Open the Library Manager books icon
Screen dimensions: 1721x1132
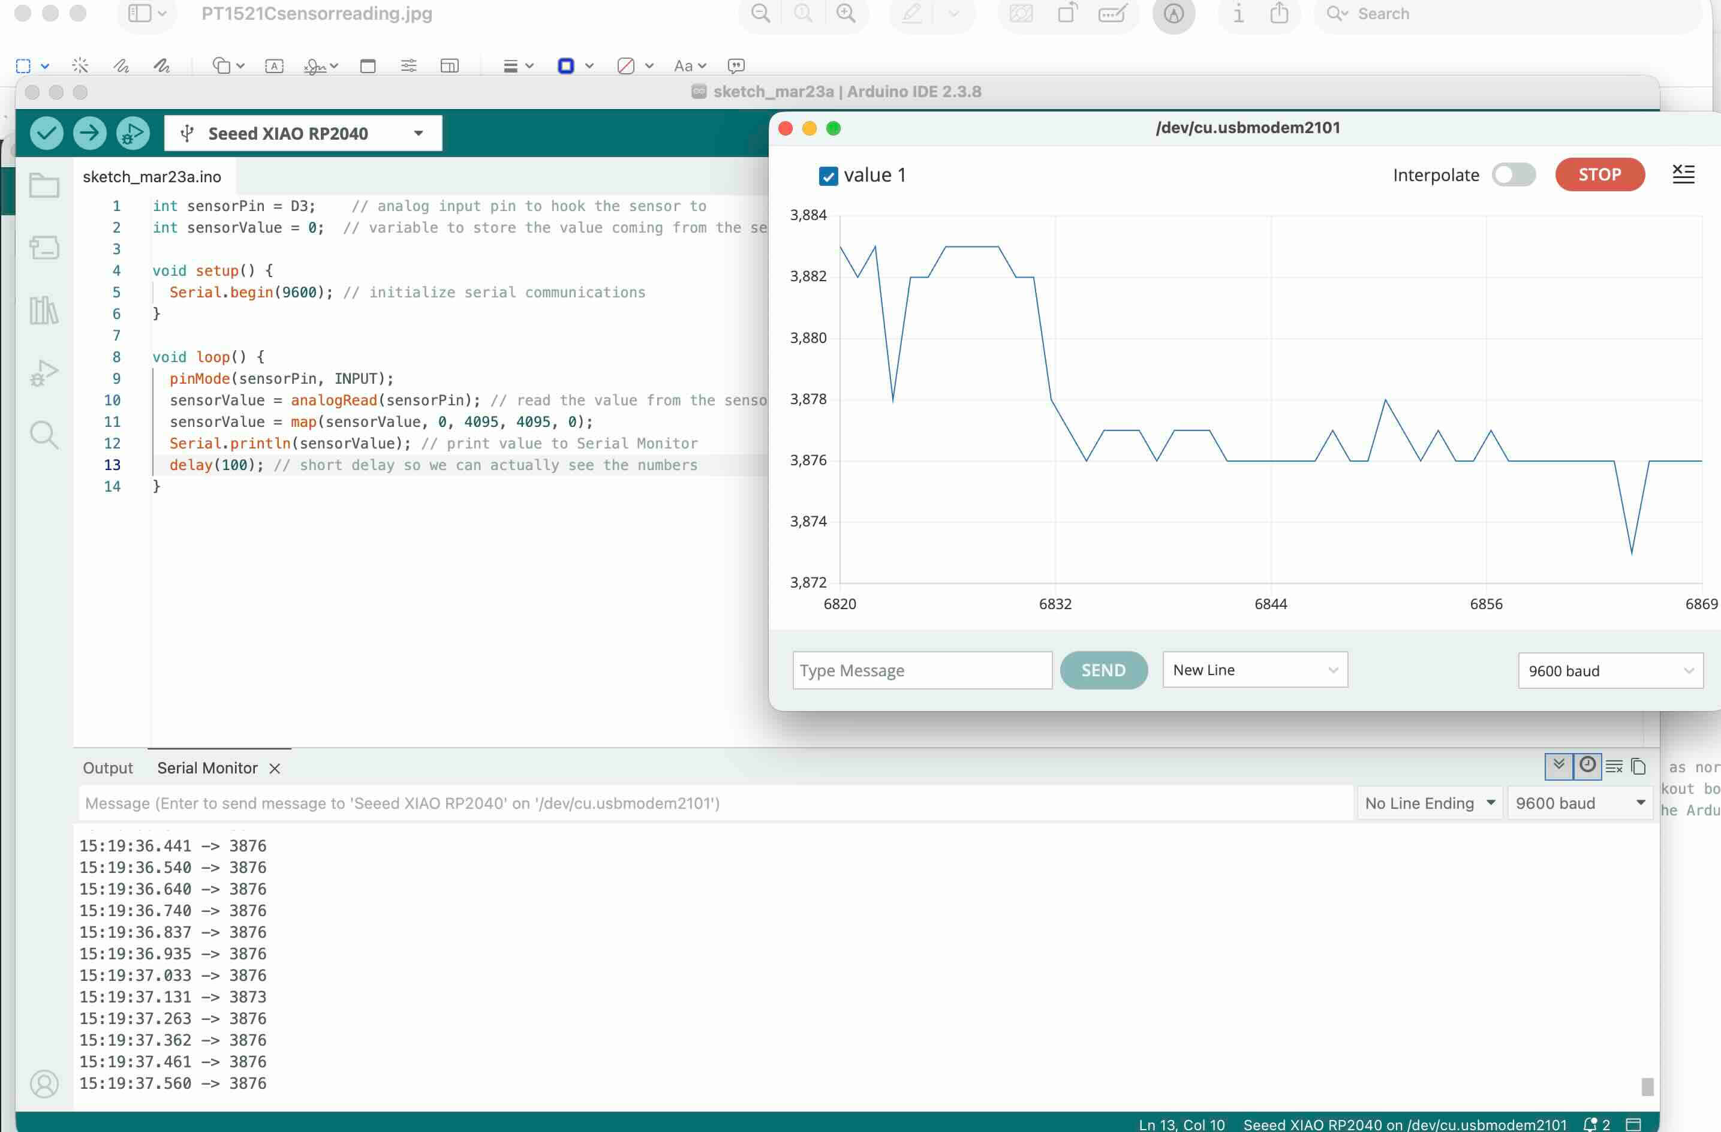point(44,310)
